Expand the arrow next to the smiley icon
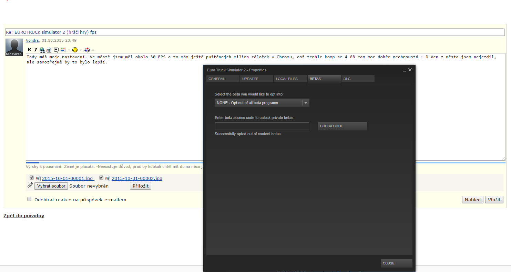Screen dimensions: 511x272 pos(81,50)
